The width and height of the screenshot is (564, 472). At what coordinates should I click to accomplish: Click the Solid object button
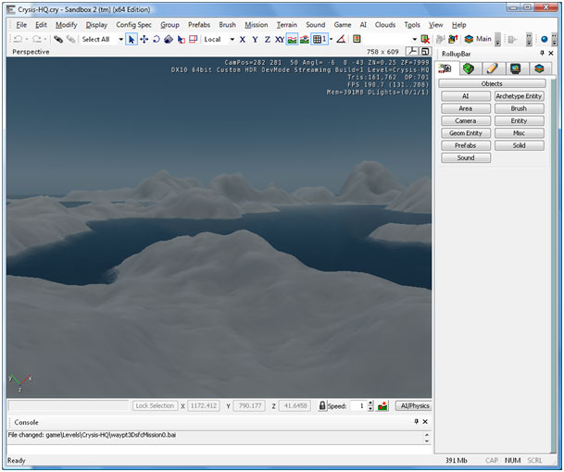click(519, 145)
